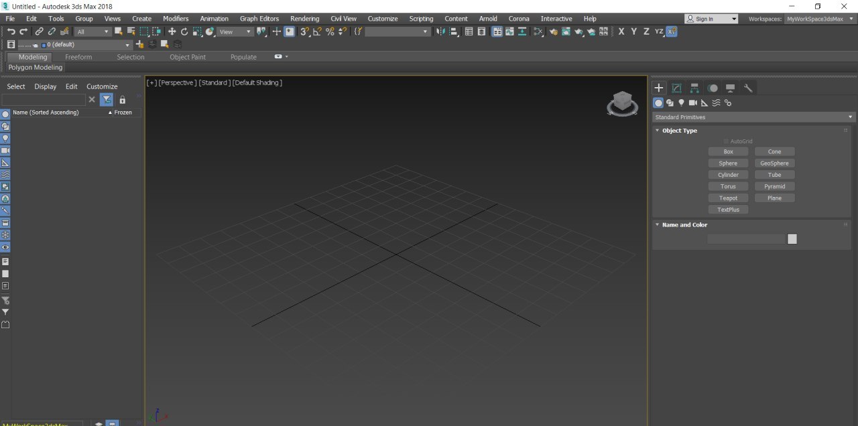Click the Undo arrow in main toolbar
858x426 pixels.
(11, 31)
